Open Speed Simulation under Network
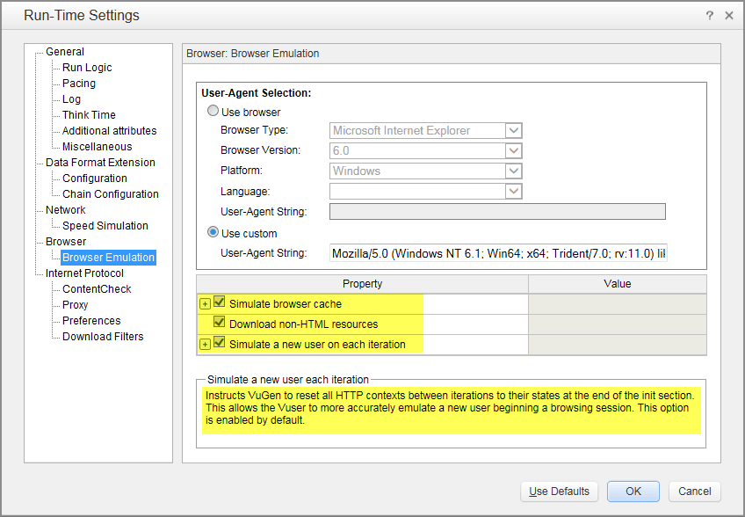Viewport: 745px width, 517px height. tap(105, 226)
